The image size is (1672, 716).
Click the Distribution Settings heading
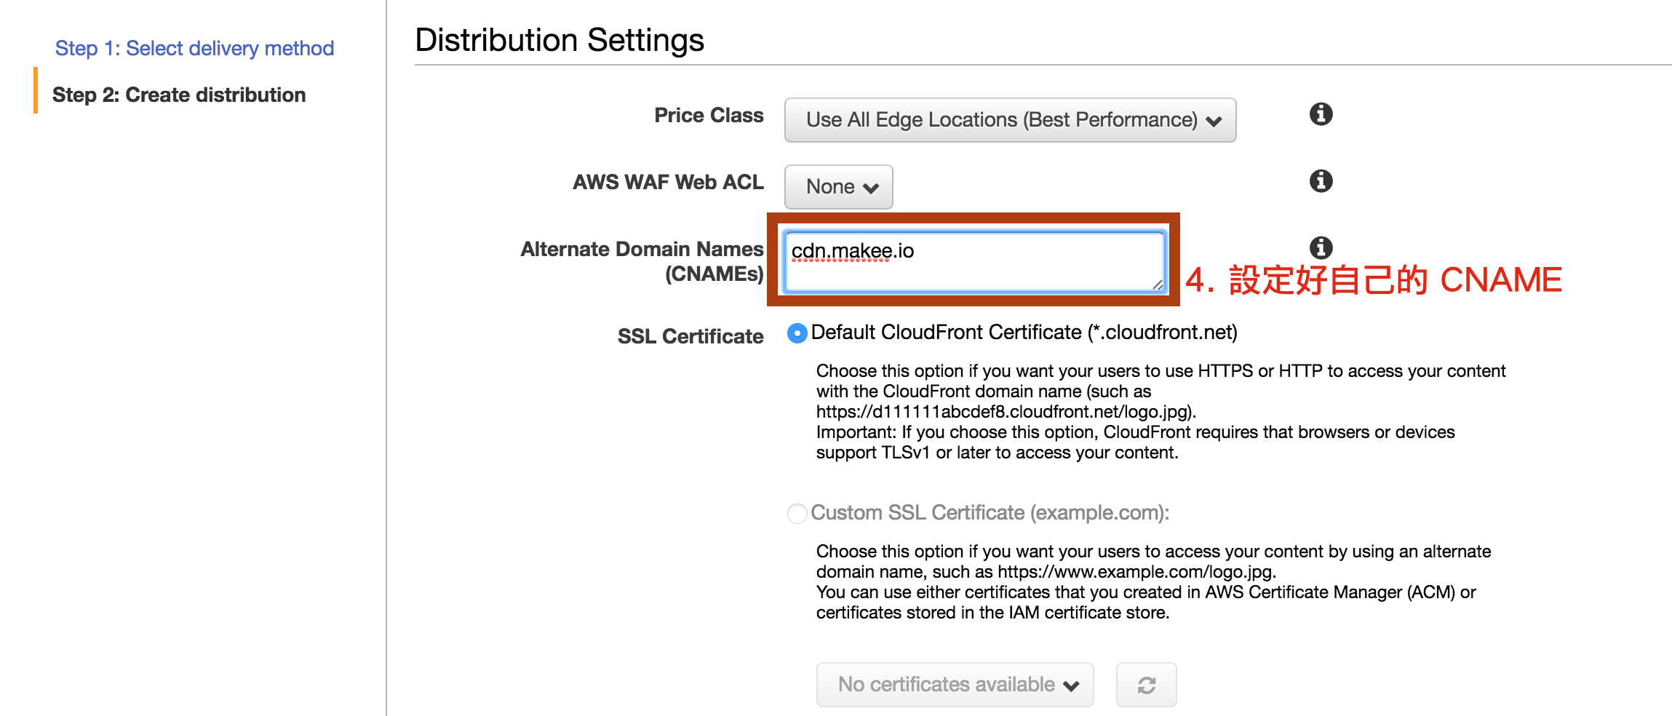point(560,40)
